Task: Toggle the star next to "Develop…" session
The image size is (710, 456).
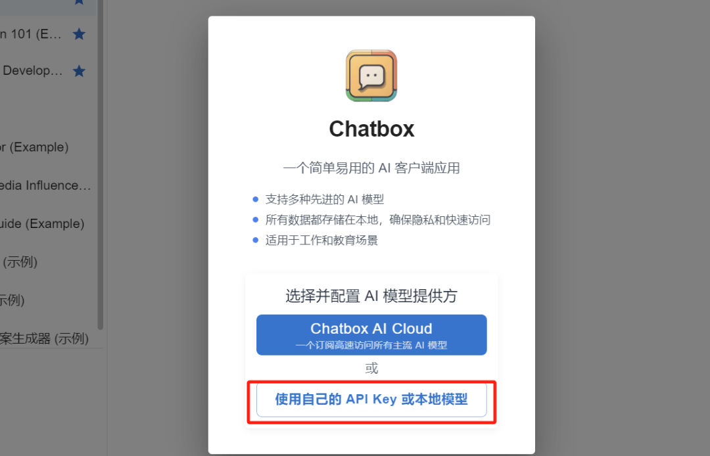Action: 80,70
